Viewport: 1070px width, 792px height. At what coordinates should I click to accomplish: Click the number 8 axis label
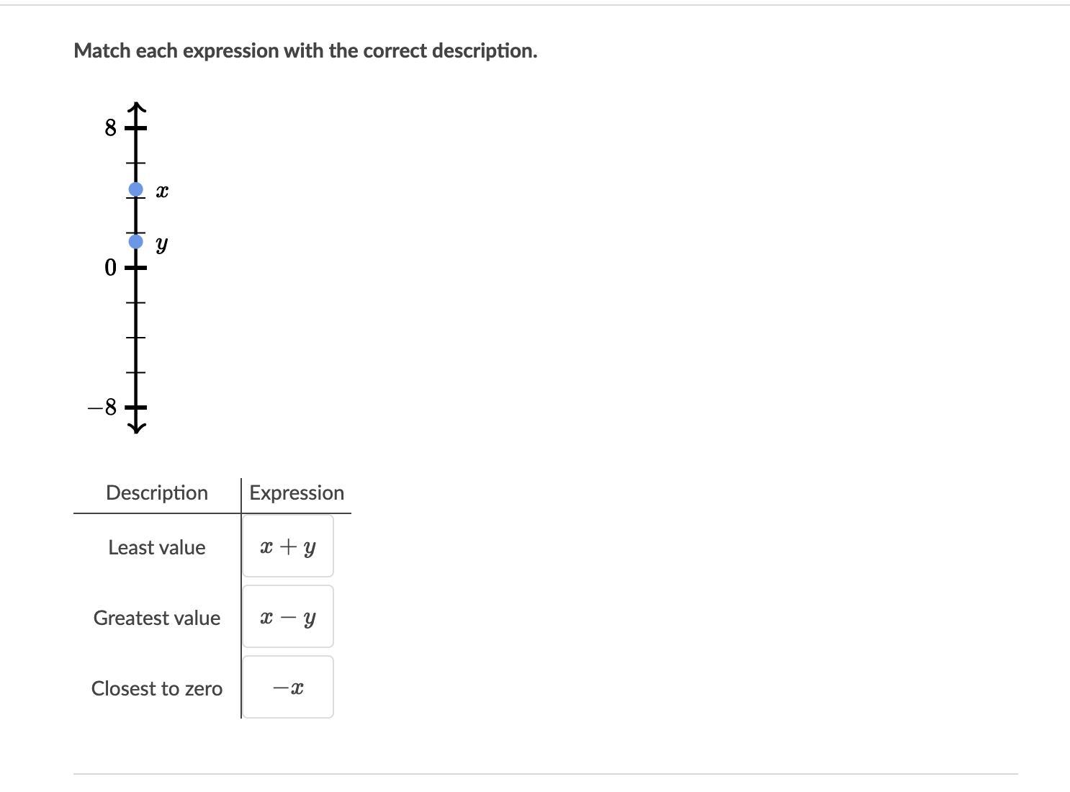(x=110, y=128)
